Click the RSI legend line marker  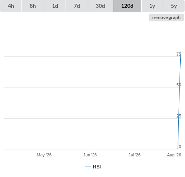tap(88, 167)
